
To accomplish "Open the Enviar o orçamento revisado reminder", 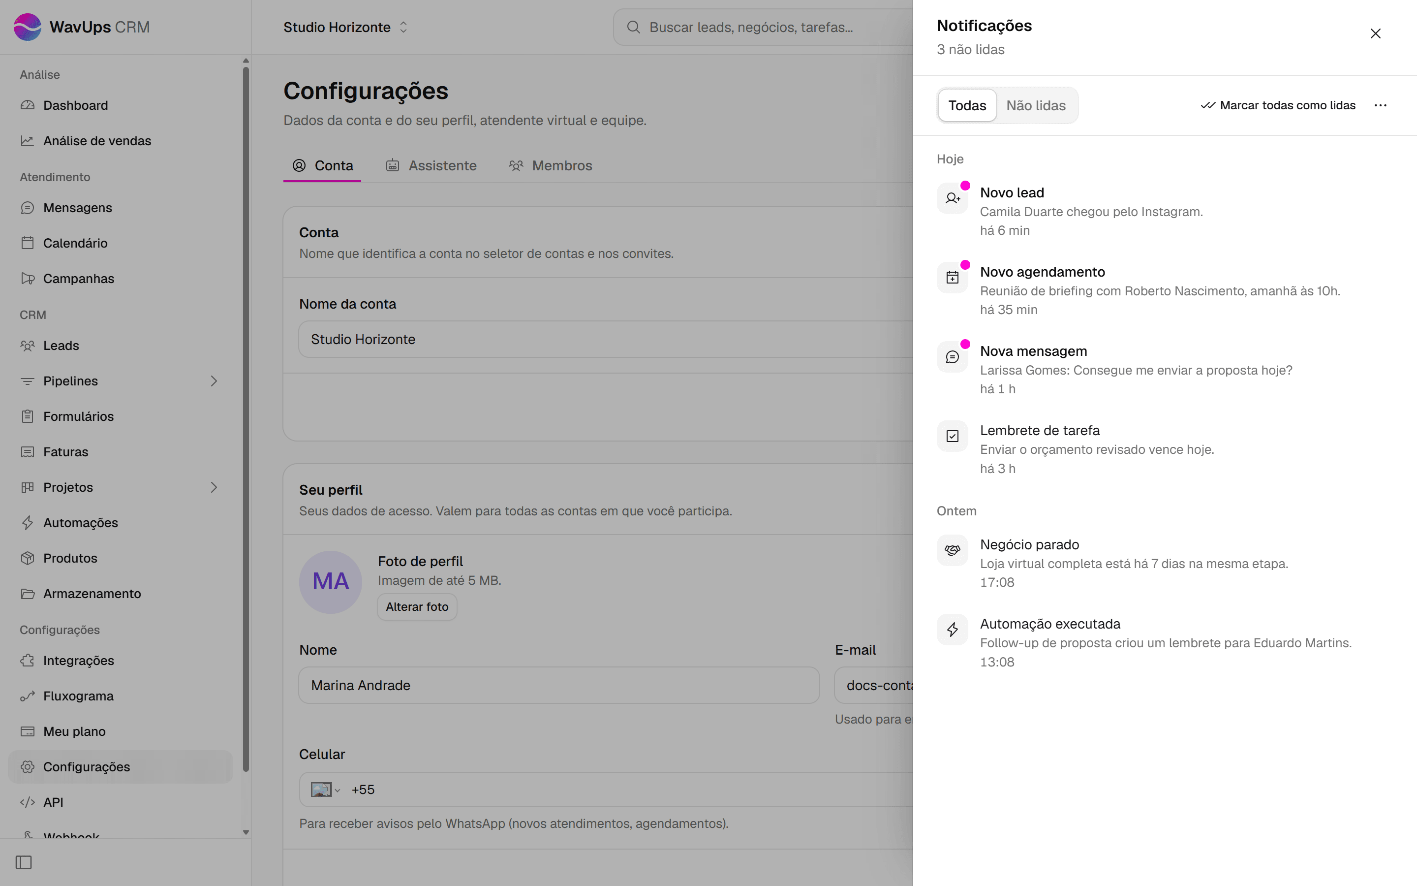I will pos(1165,449).
